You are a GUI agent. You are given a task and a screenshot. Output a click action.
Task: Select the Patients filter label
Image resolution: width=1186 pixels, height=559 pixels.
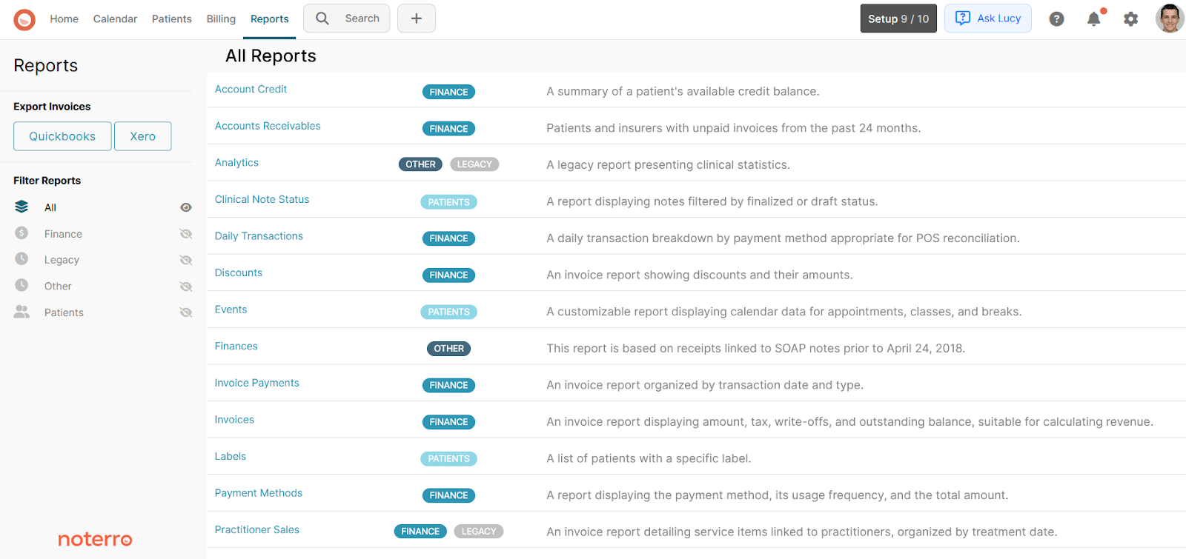coord(64,312)
